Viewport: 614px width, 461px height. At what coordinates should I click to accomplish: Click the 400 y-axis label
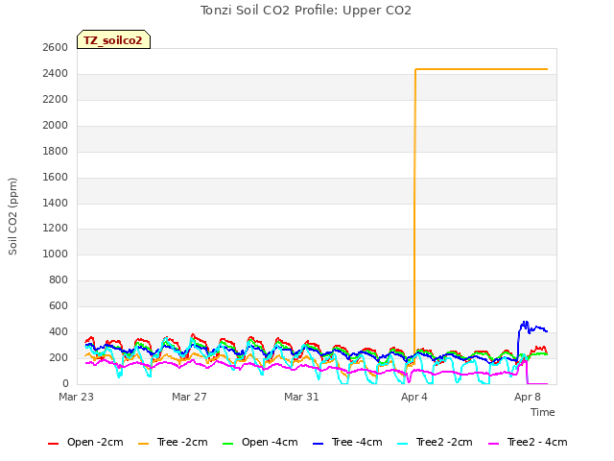pos(59,331)
